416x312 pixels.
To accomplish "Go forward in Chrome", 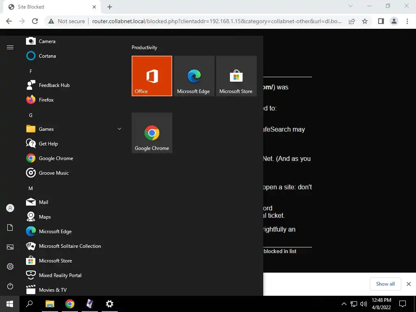I will point(22,21).
